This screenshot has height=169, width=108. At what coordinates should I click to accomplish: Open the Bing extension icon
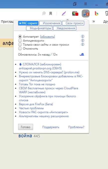96,13
